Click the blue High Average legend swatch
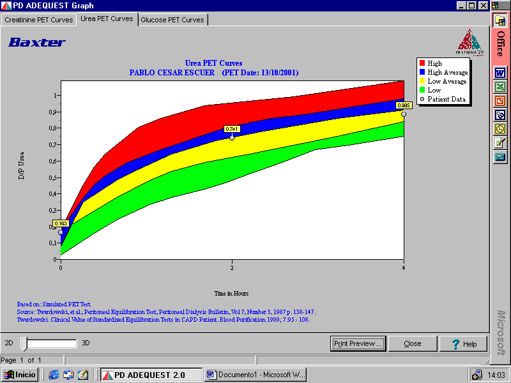 tap(422, 72)
